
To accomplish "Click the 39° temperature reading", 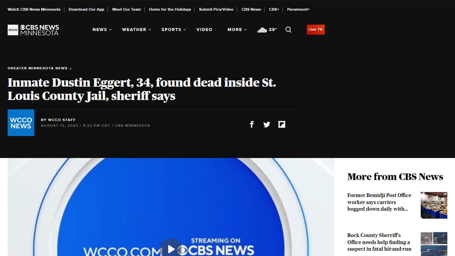I will pos(273,30).
